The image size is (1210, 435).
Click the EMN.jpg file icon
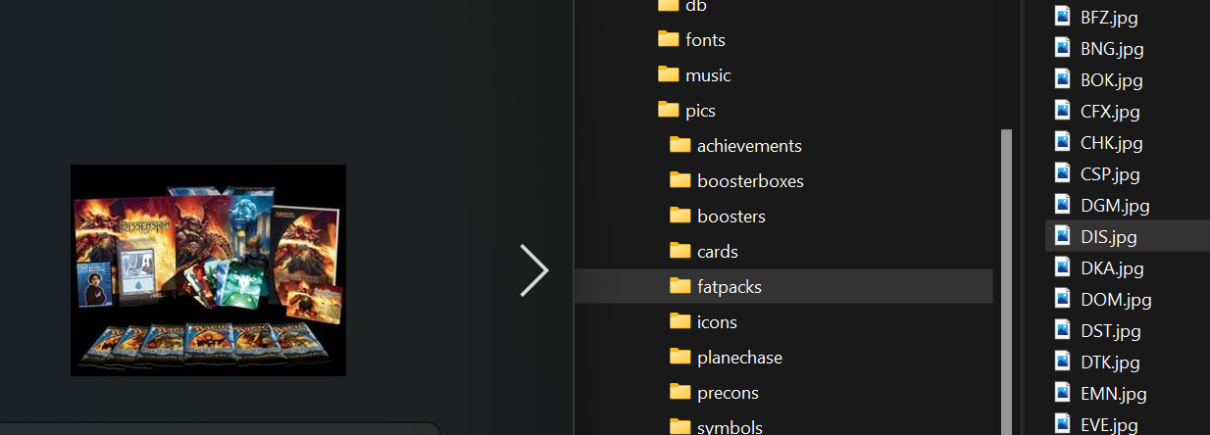[1062, 392]
